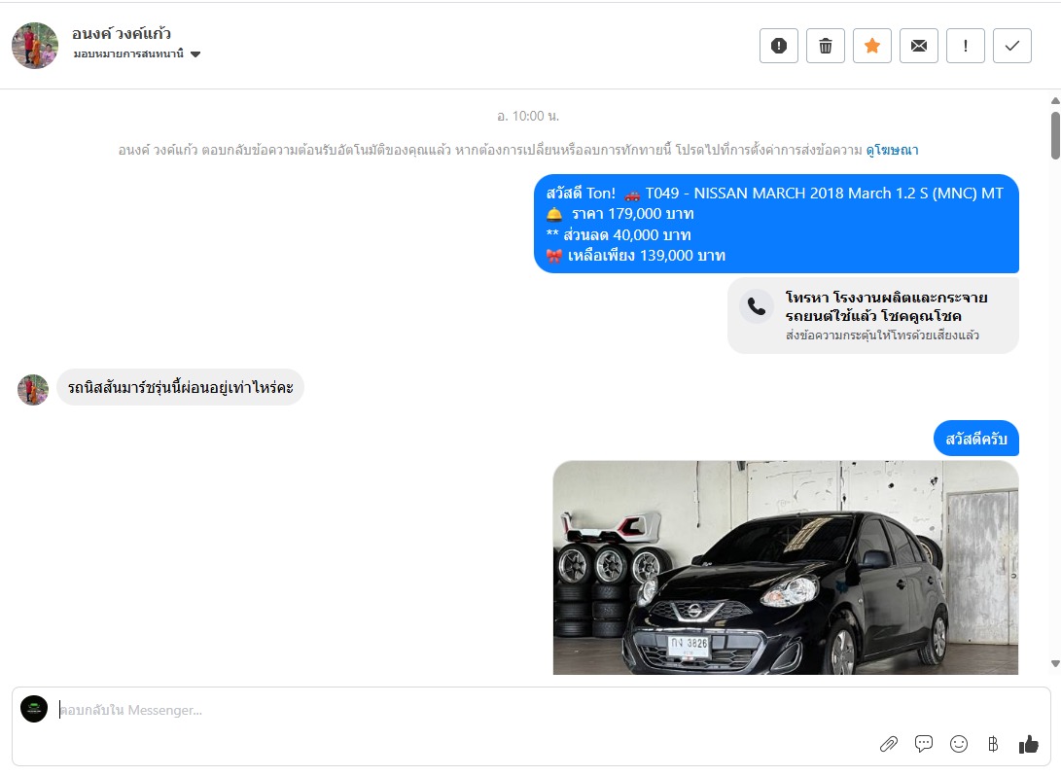Follow the ดูโฆษณา link
The image size is (1061, 776).
pyautogui.click(x=892, y=150)
